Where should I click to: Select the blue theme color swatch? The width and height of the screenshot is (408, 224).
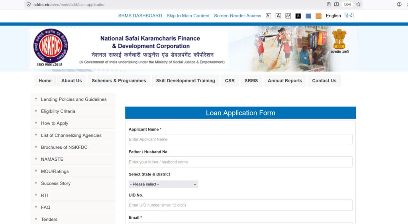click(308, 16)
